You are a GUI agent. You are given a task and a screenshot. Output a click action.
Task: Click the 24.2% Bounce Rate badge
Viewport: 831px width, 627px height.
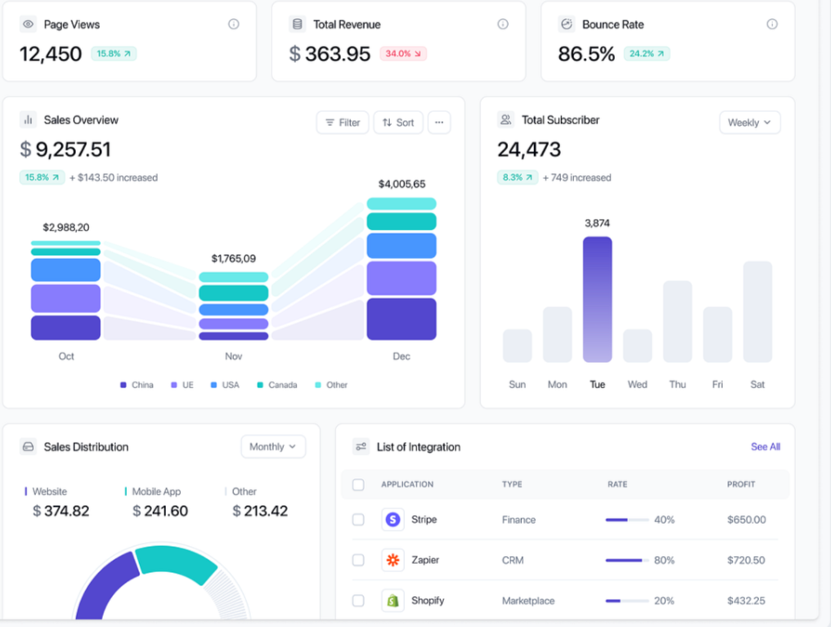coord(647,53)
